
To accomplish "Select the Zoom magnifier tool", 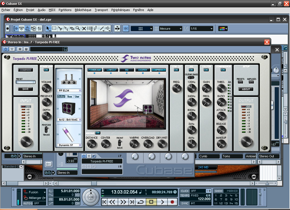I will pyautogui.click(x=78, y=29).
